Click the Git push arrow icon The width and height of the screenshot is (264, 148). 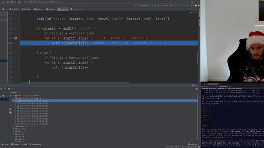click(181, 5)
